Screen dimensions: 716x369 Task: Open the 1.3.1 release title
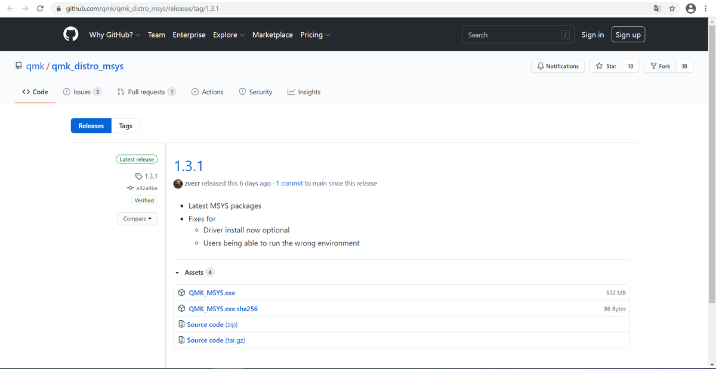[189, 166]
